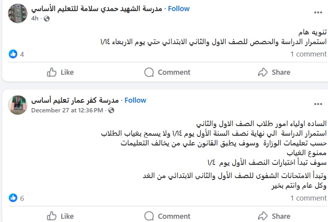Screen dimensions: 328x222
Task: Follow مدرسة كفر عمار page
Action: tap(135, 100)
